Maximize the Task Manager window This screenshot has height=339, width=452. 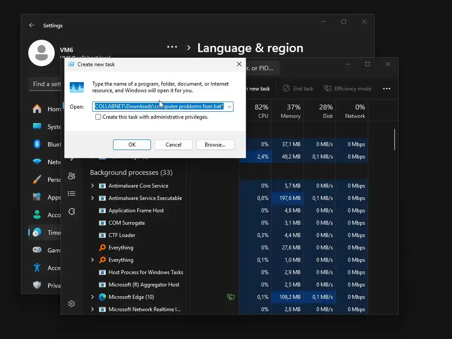368,64
